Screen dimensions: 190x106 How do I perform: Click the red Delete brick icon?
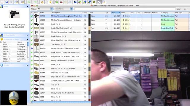pos(61,2)
